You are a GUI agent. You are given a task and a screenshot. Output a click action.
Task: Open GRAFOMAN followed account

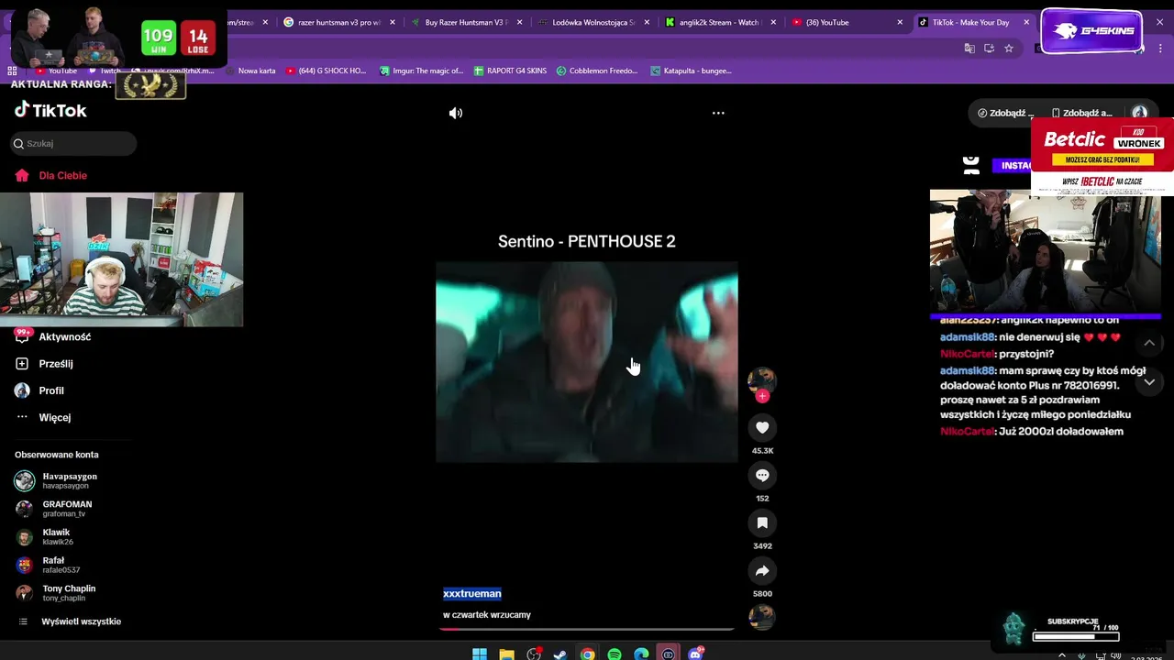tap(54, 509)
